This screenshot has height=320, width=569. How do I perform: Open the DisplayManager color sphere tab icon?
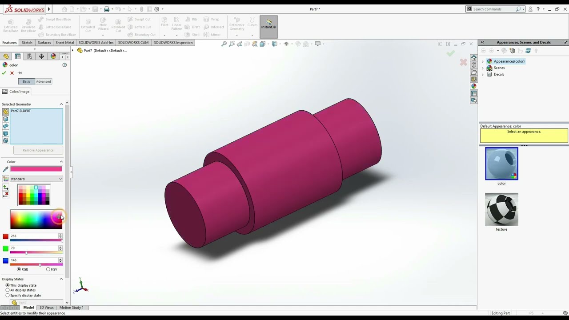53,56
